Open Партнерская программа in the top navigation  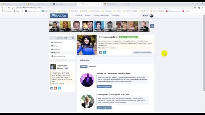[x=101, y=16]
